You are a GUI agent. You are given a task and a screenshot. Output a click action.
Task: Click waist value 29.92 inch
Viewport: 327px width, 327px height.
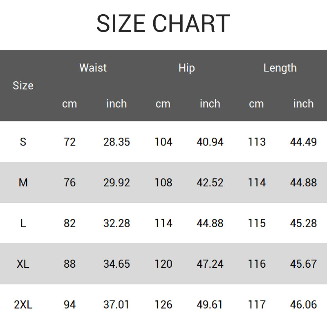(116, 182)
